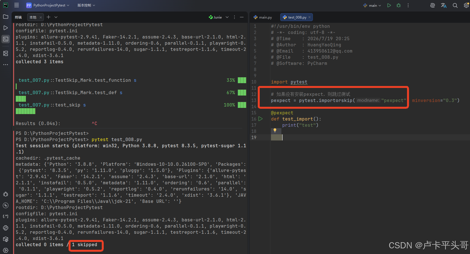Open Search Everywhere magnifier
Image resolution: width=470 pixels, height=254 pixels.
(x=455, y=5)
